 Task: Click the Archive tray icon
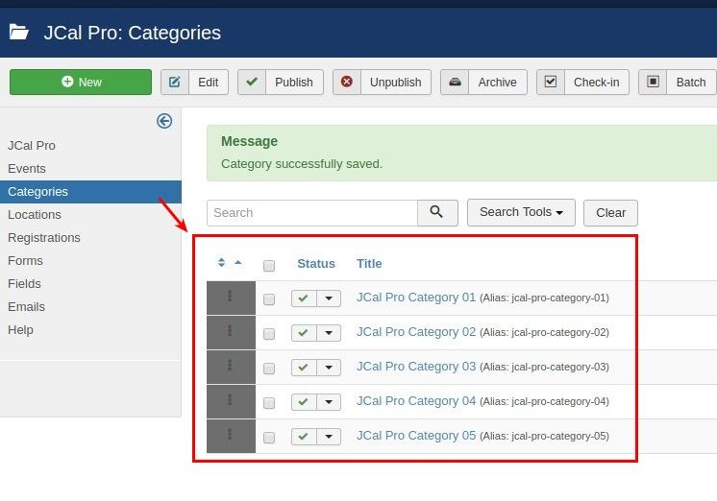[x=455, y=83]
